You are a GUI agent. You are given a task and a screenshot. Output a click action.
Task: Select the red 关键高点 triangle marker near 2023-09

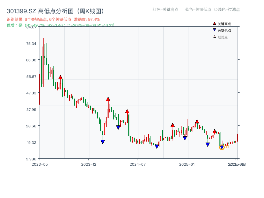click(x=60, y=77)
